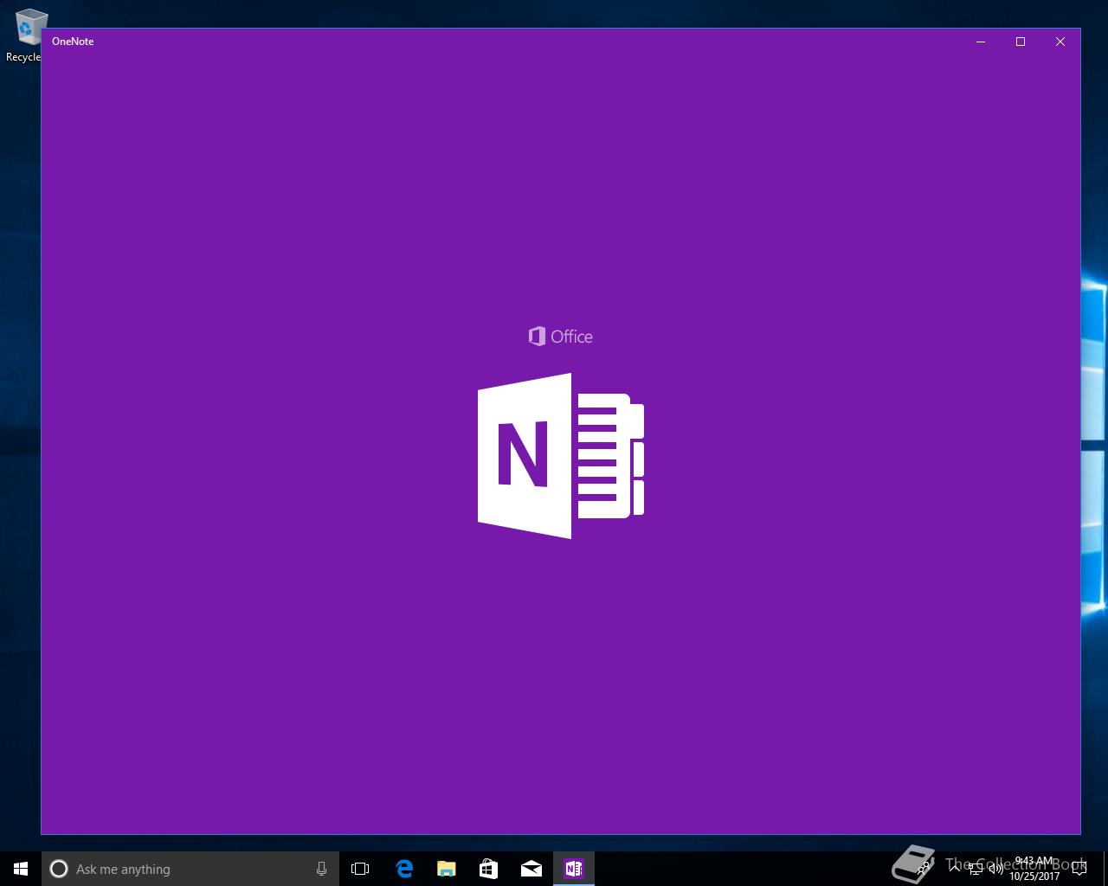
Task: Close the OneNote window
Action: pyautogui.click(x=1060, y=42)
